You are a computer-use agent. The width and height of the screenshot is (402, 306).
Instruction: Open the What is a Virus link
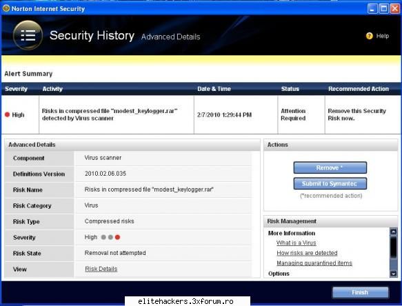(296, 243)
